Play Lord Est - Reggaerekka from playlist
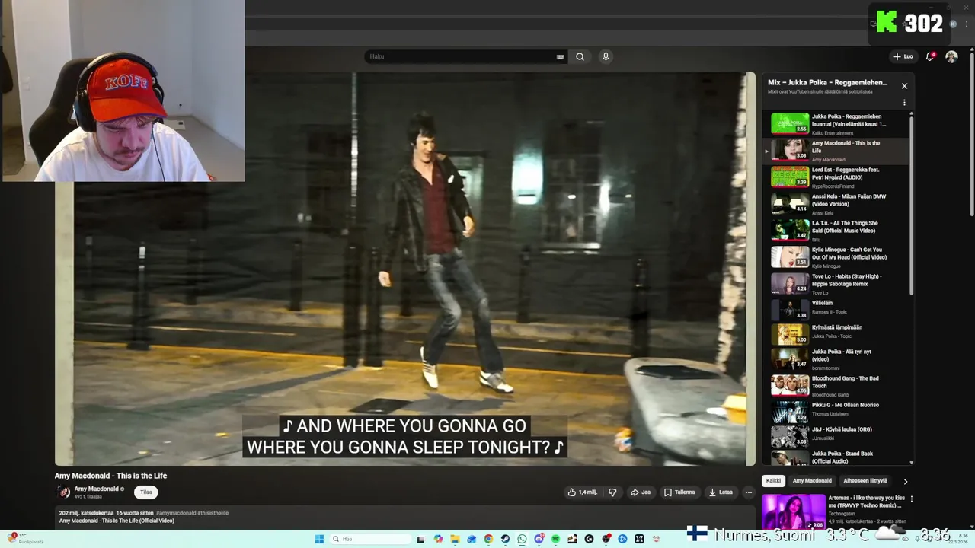Screen dimensions: 975x548 pyautogui.click(x=836, y=177)
